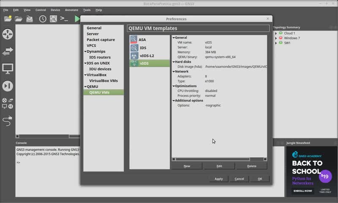The image size is (338, 203).
Task: Click the SW1 green status icon
Action: tap(281, 42)
